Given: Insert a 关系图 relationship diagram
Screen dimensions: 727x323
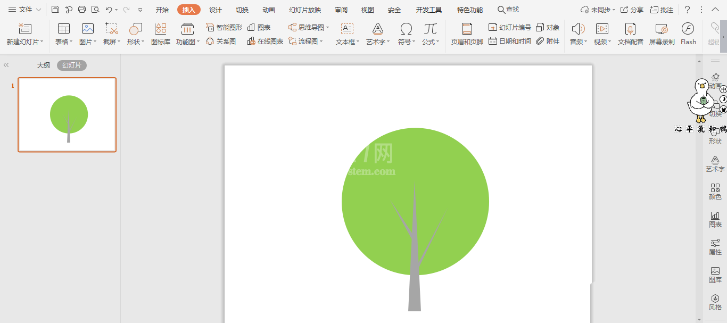Looking at the screenshot, I should click(221, 41).
